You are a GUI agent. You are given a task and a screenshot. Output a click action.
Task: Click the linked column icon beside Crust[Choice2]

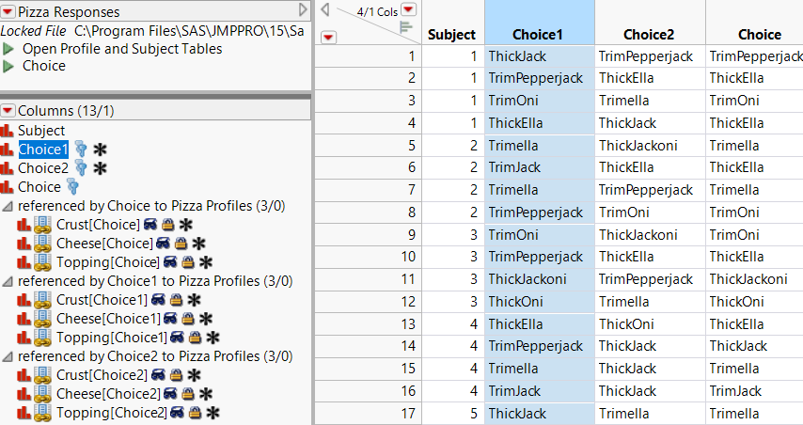(x=41, y=375)
